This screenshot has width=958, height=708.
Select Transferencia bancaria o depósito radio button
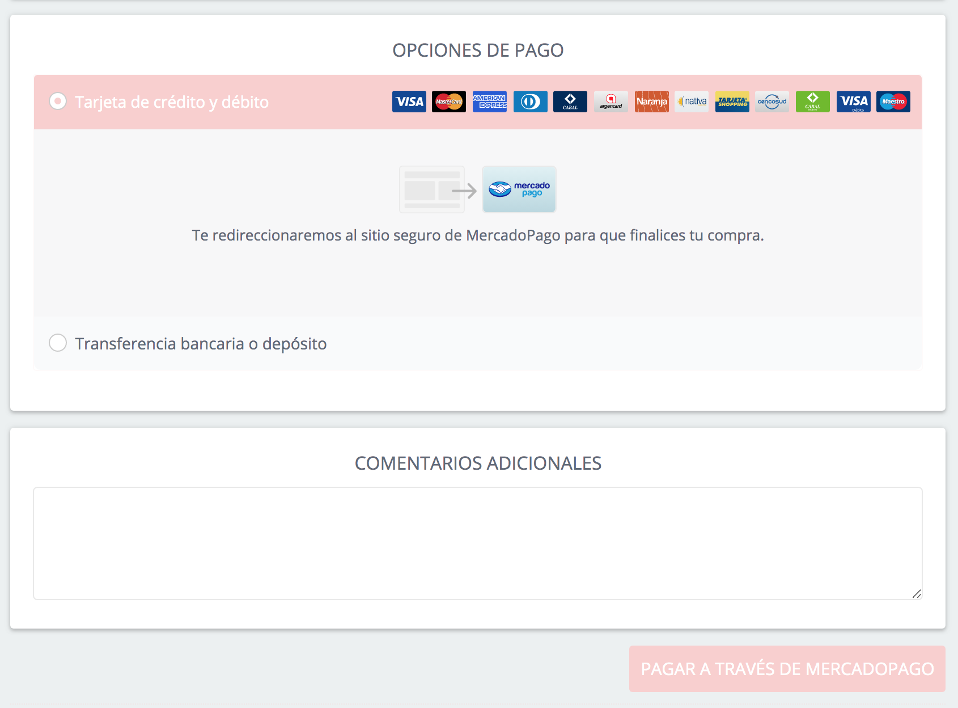58,343
